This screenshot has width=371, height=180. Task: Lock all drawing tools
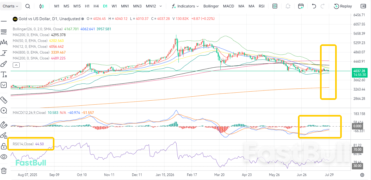(4, 146)
